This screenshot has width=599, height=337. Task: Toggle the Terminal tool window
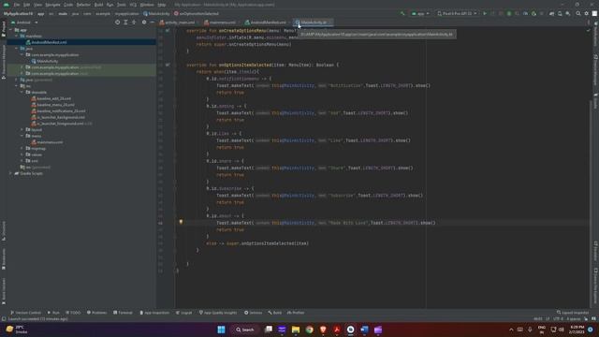pyautogui.click(x=123, y=313)
